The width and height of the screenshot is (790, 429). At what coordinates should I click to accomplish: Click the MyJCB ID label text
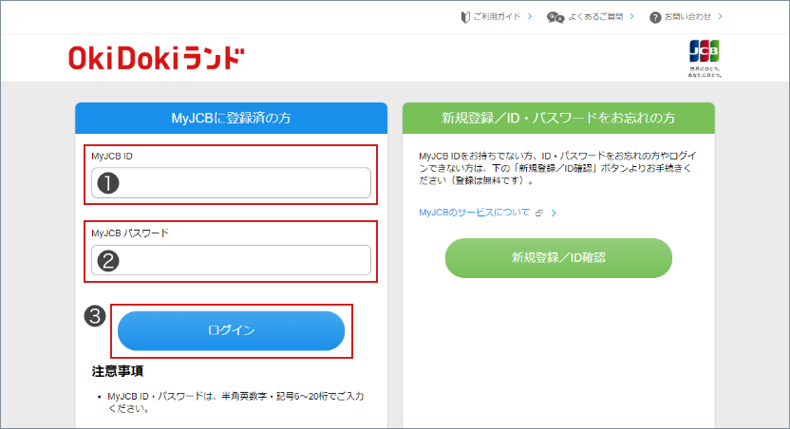(112, 156)
